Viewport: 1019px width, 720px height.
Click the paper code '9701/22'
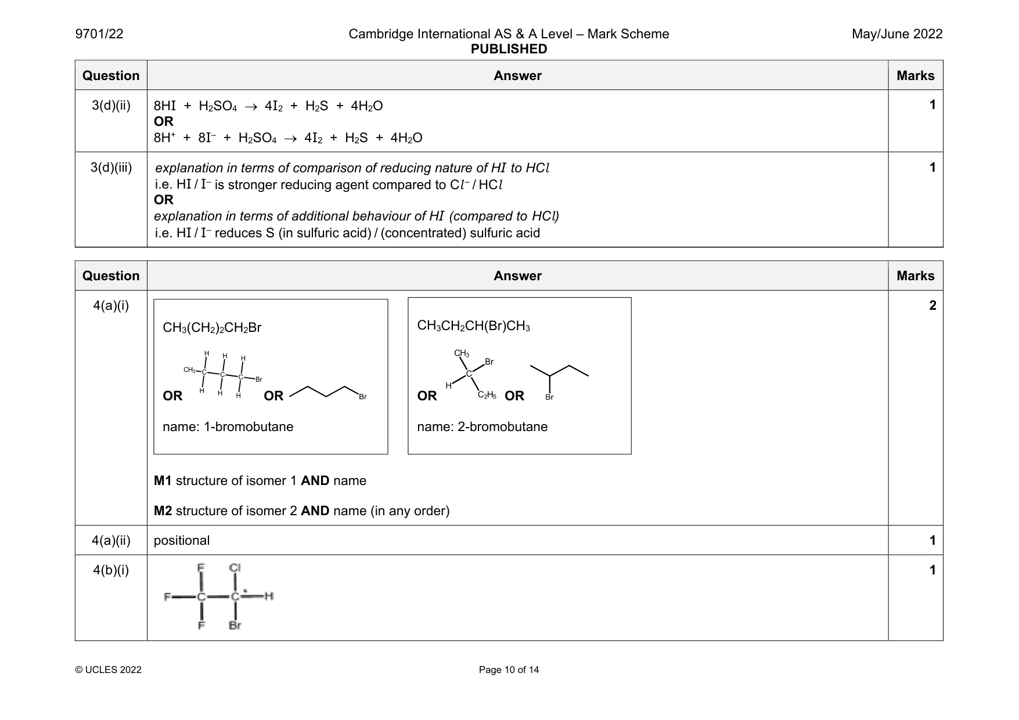tap(99, 34)
